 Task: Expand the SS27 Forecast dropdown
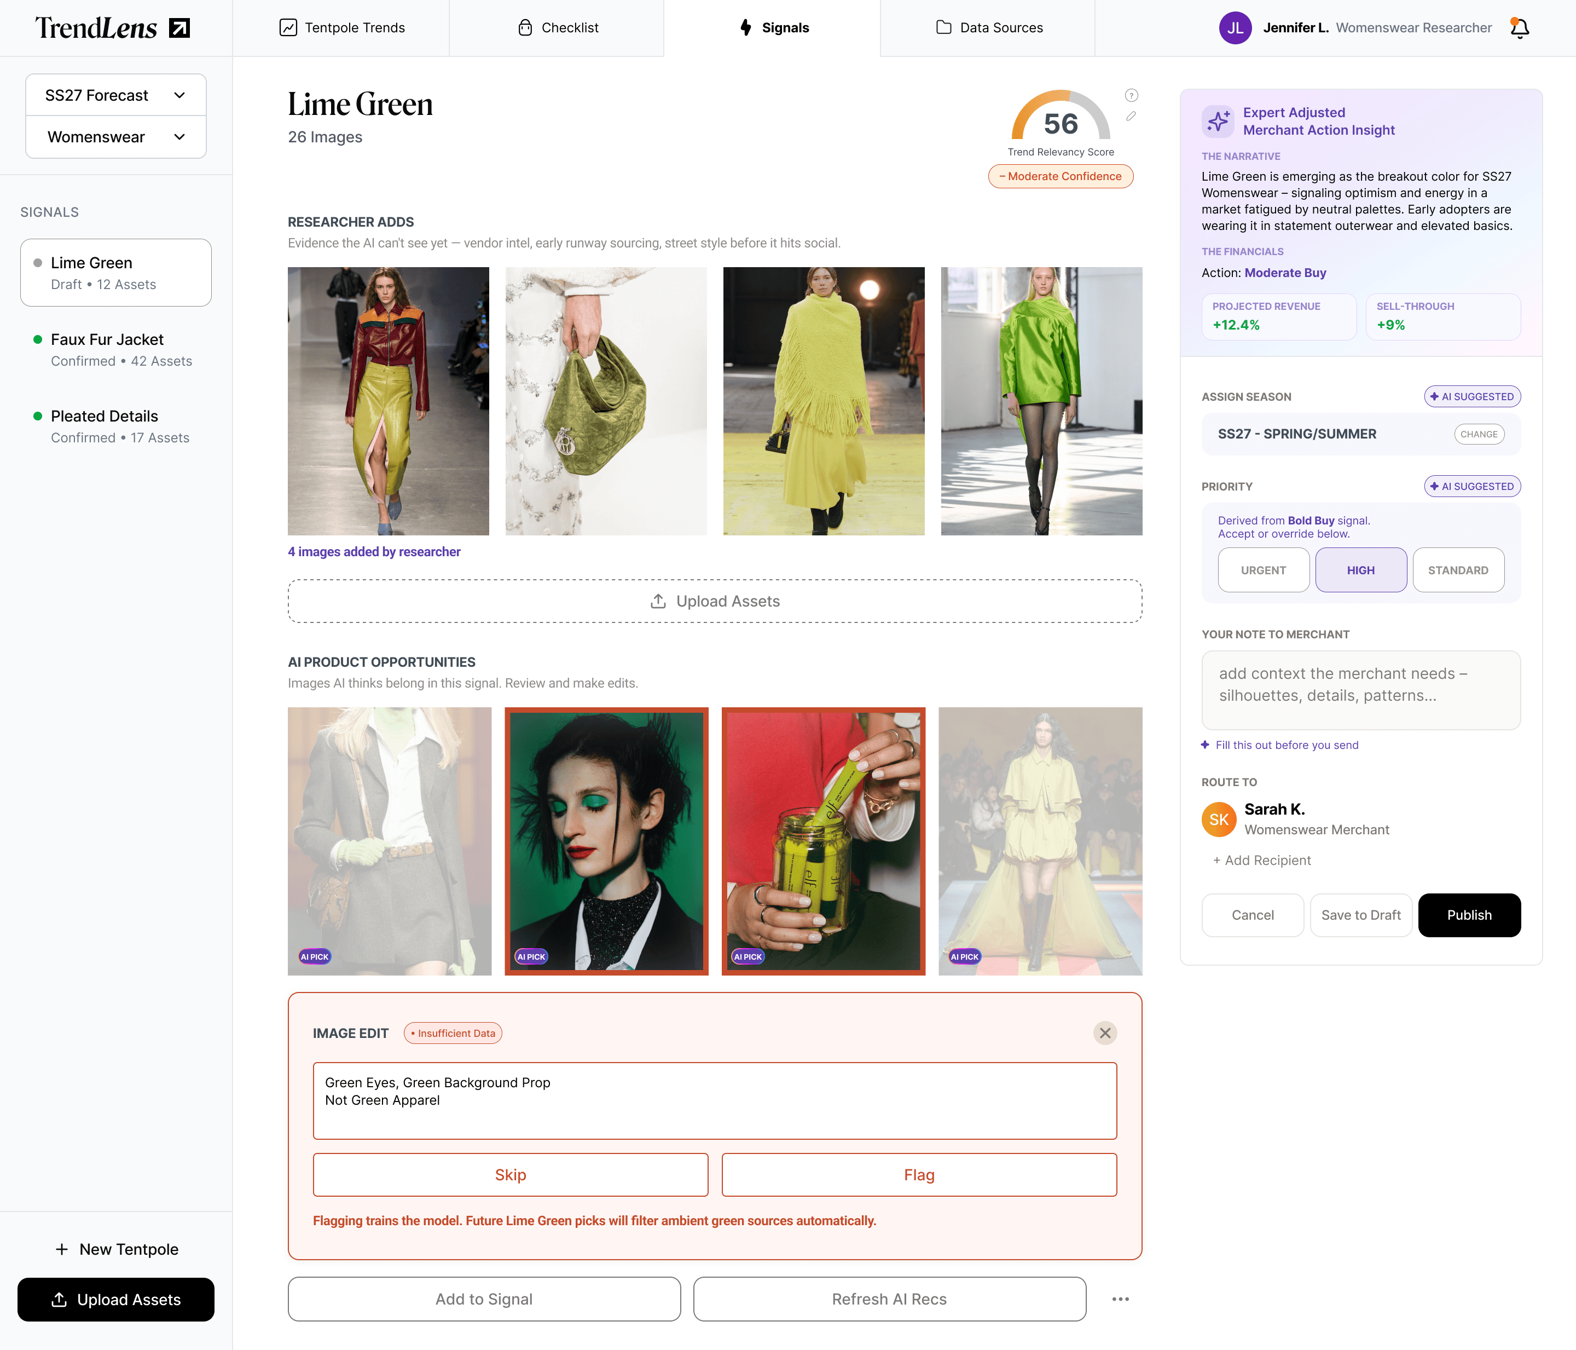115,95
